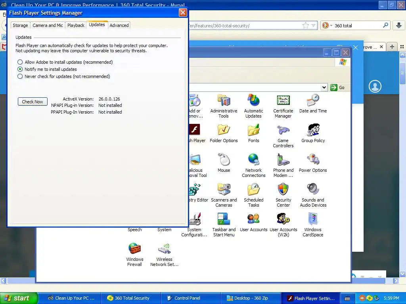This screenshot has height=304, width=406.
Task: Open Security Center icon
Action: click(x=283, y=195)
